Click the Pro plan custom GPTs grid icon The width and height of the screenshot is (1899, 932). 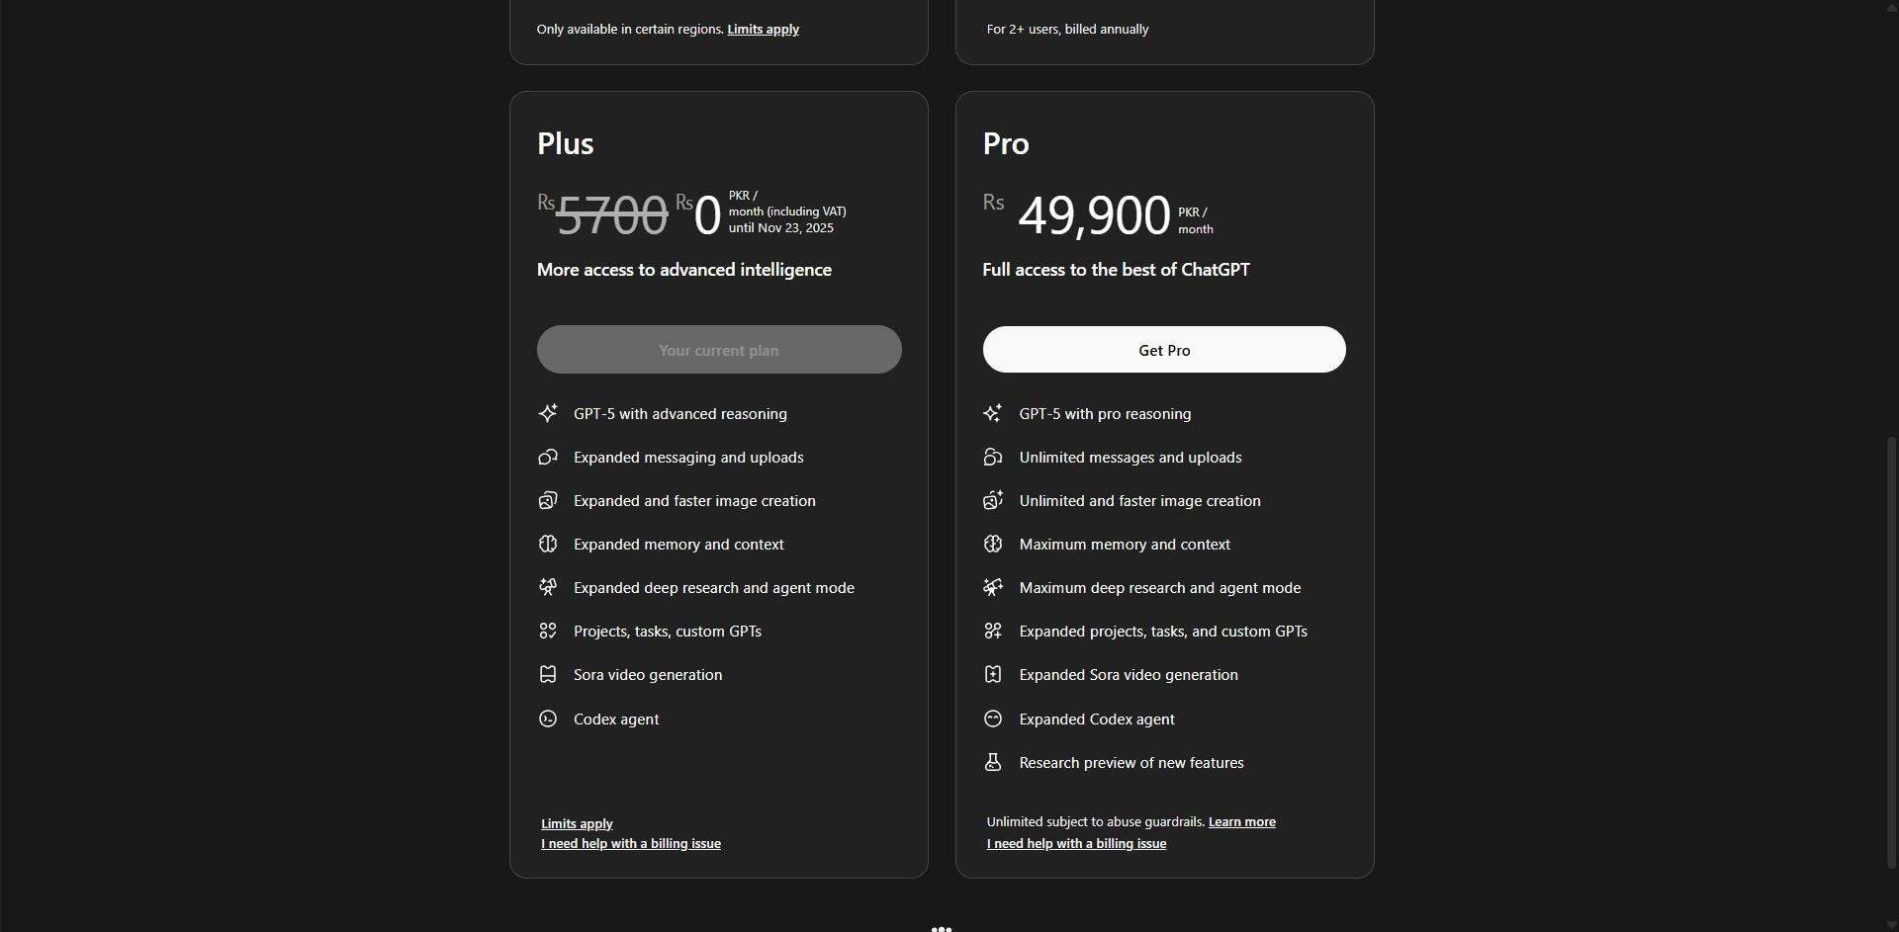tap(993, 632)
